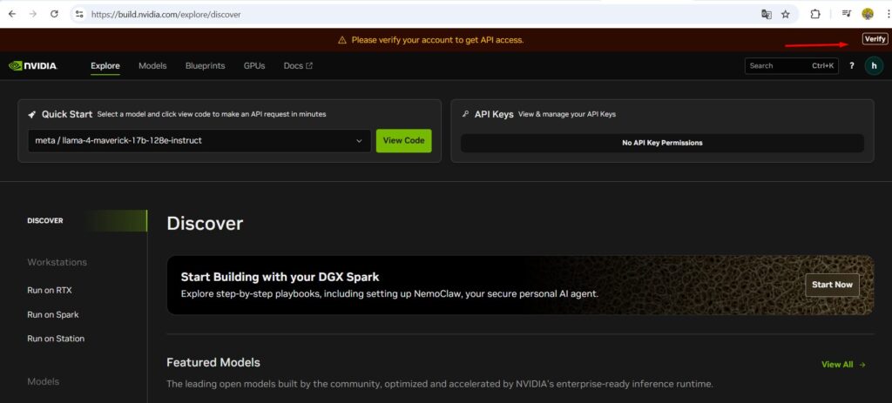Open the GPUs tab
This screenshot has width=892, height=403.
pos(254,66)
